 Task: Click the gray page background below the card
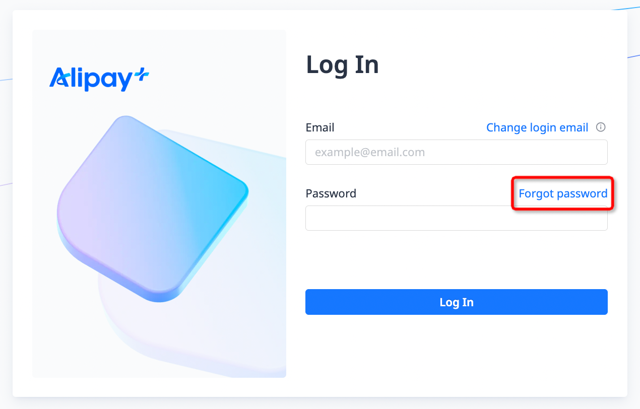[x=320, y=403]
